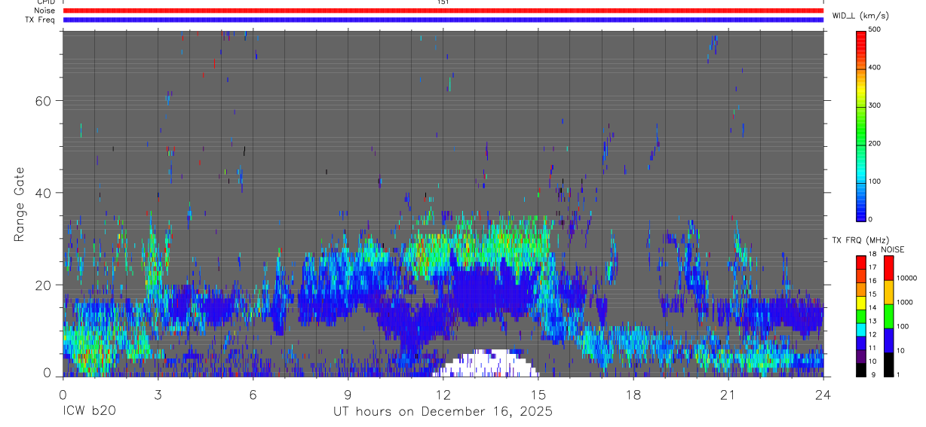Pick the red top segment of NOISE colorbar
Screen dimensions: 926x427
click(x=889, y=267)
